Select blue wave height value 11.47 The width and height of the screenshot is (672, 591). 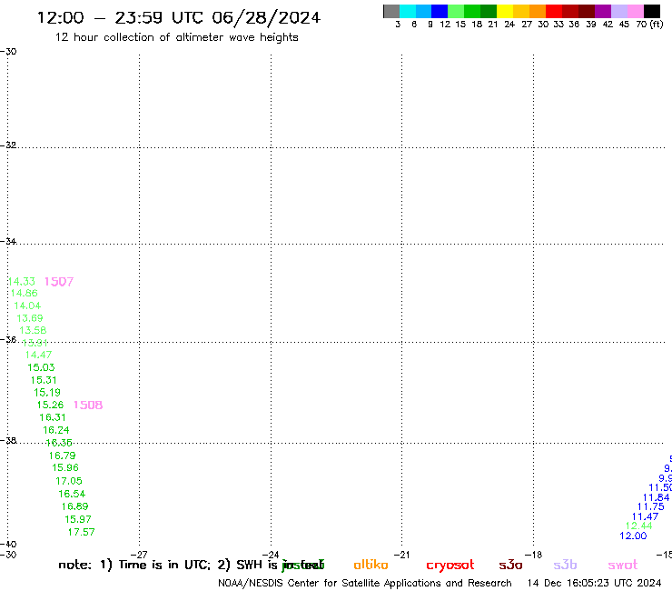[x=645, y=516]
